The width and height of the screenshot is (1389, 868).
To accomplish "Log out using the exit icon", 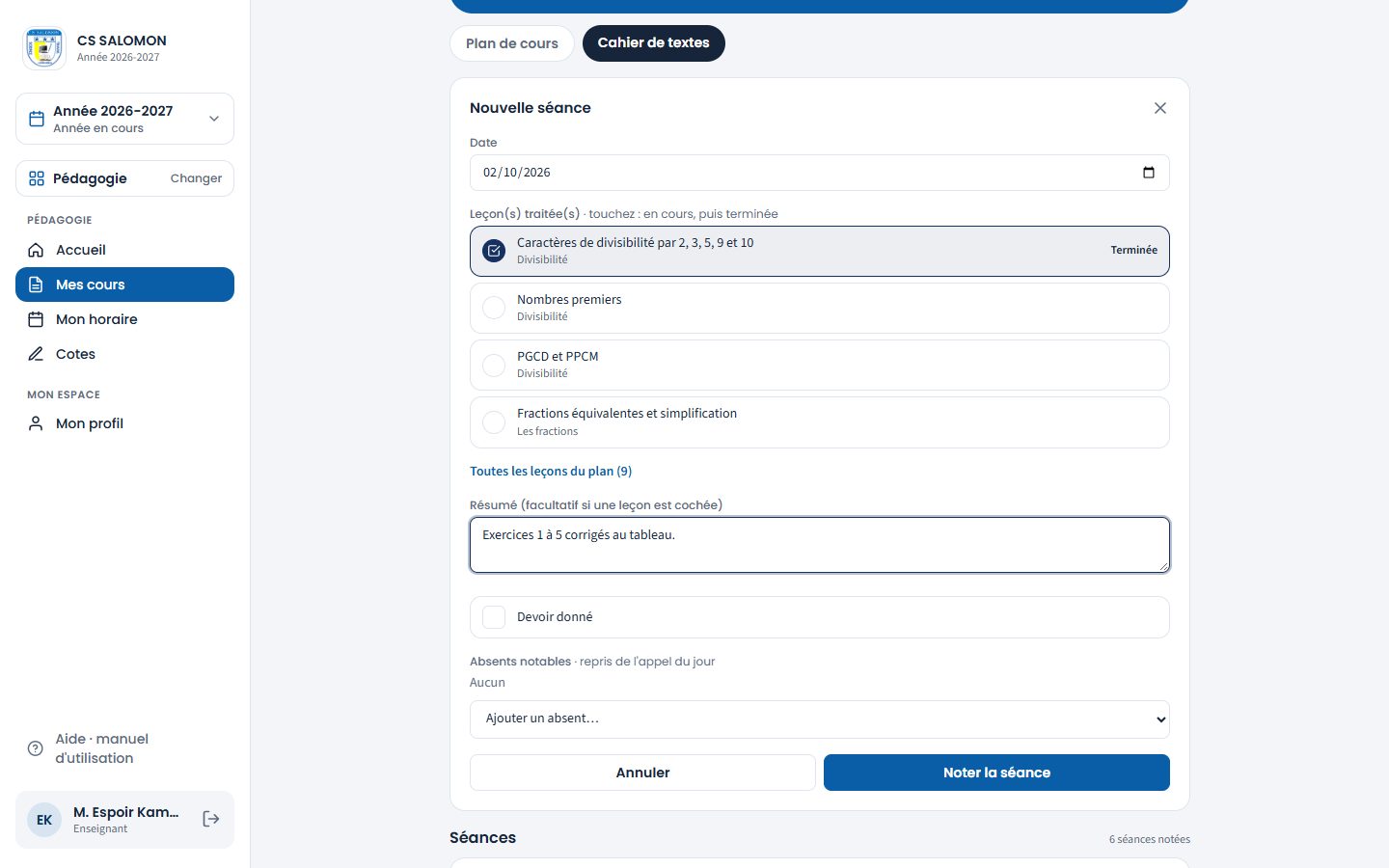I will 211,819.
